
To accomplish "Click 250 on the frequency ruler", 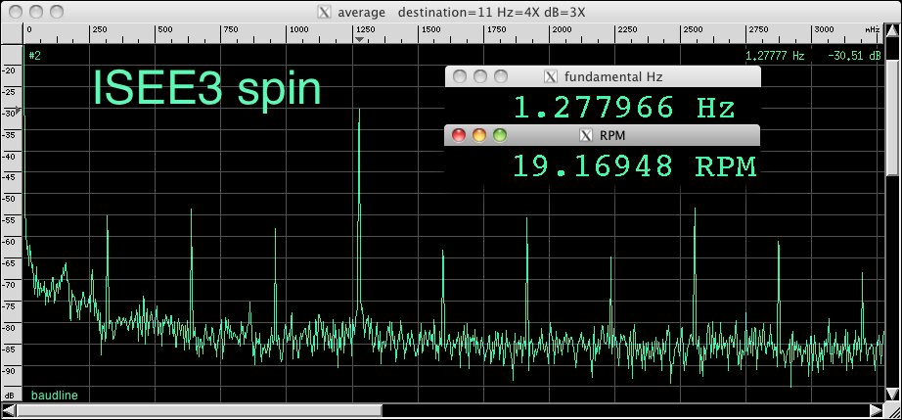I will tap(99, 30).
